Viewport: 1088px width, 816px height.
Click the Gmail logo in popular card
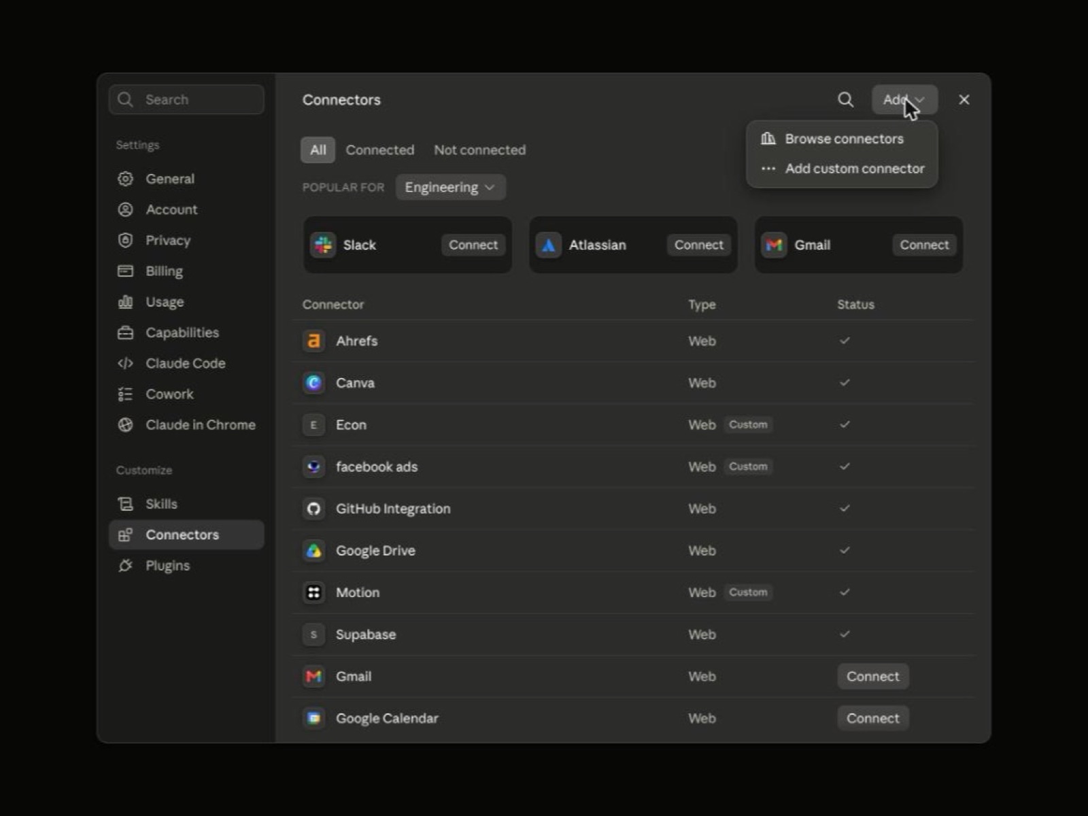pyautogui.click(x=774, y=245)
